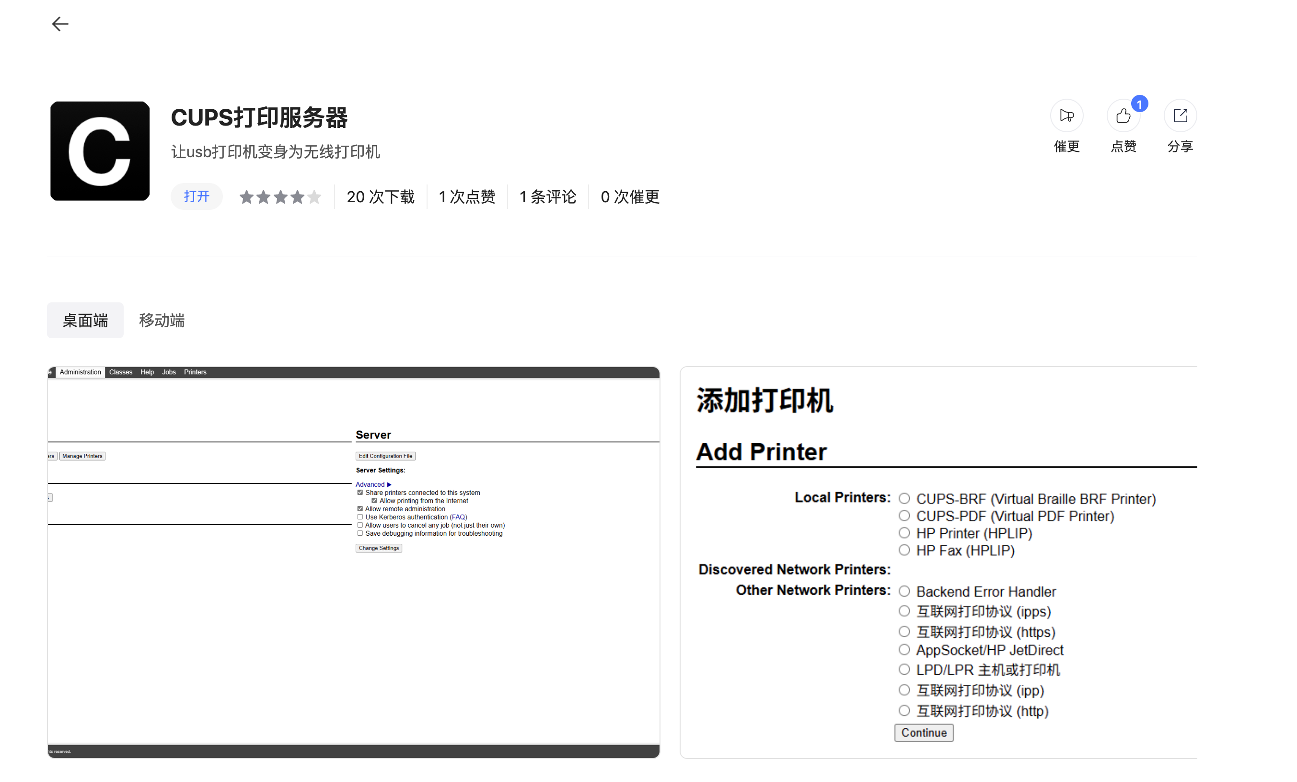Image resolution: width=1297 pixels, height=782 pixels.
Task: Click the 催更 flag icon
Action: [x=1066, y=116]
